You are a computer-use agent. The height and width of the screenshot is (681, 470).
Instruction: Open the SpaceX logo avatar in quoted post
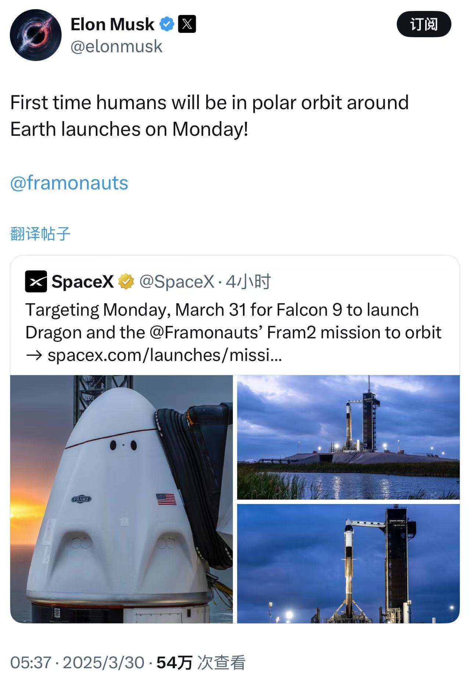pyautogui.click(x=36, y=281)
